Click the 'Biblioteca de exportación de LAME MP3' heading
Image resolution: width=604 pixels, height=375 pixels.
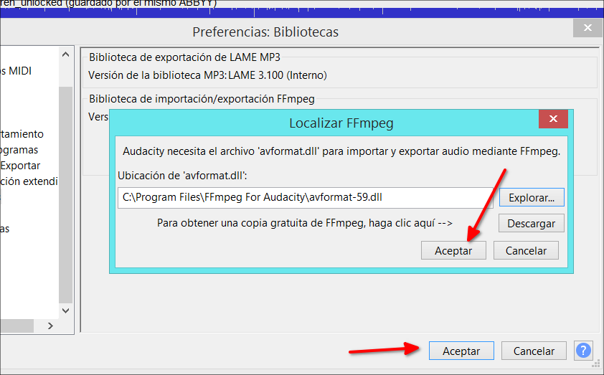pyautogui.click(x=184, y=57)
